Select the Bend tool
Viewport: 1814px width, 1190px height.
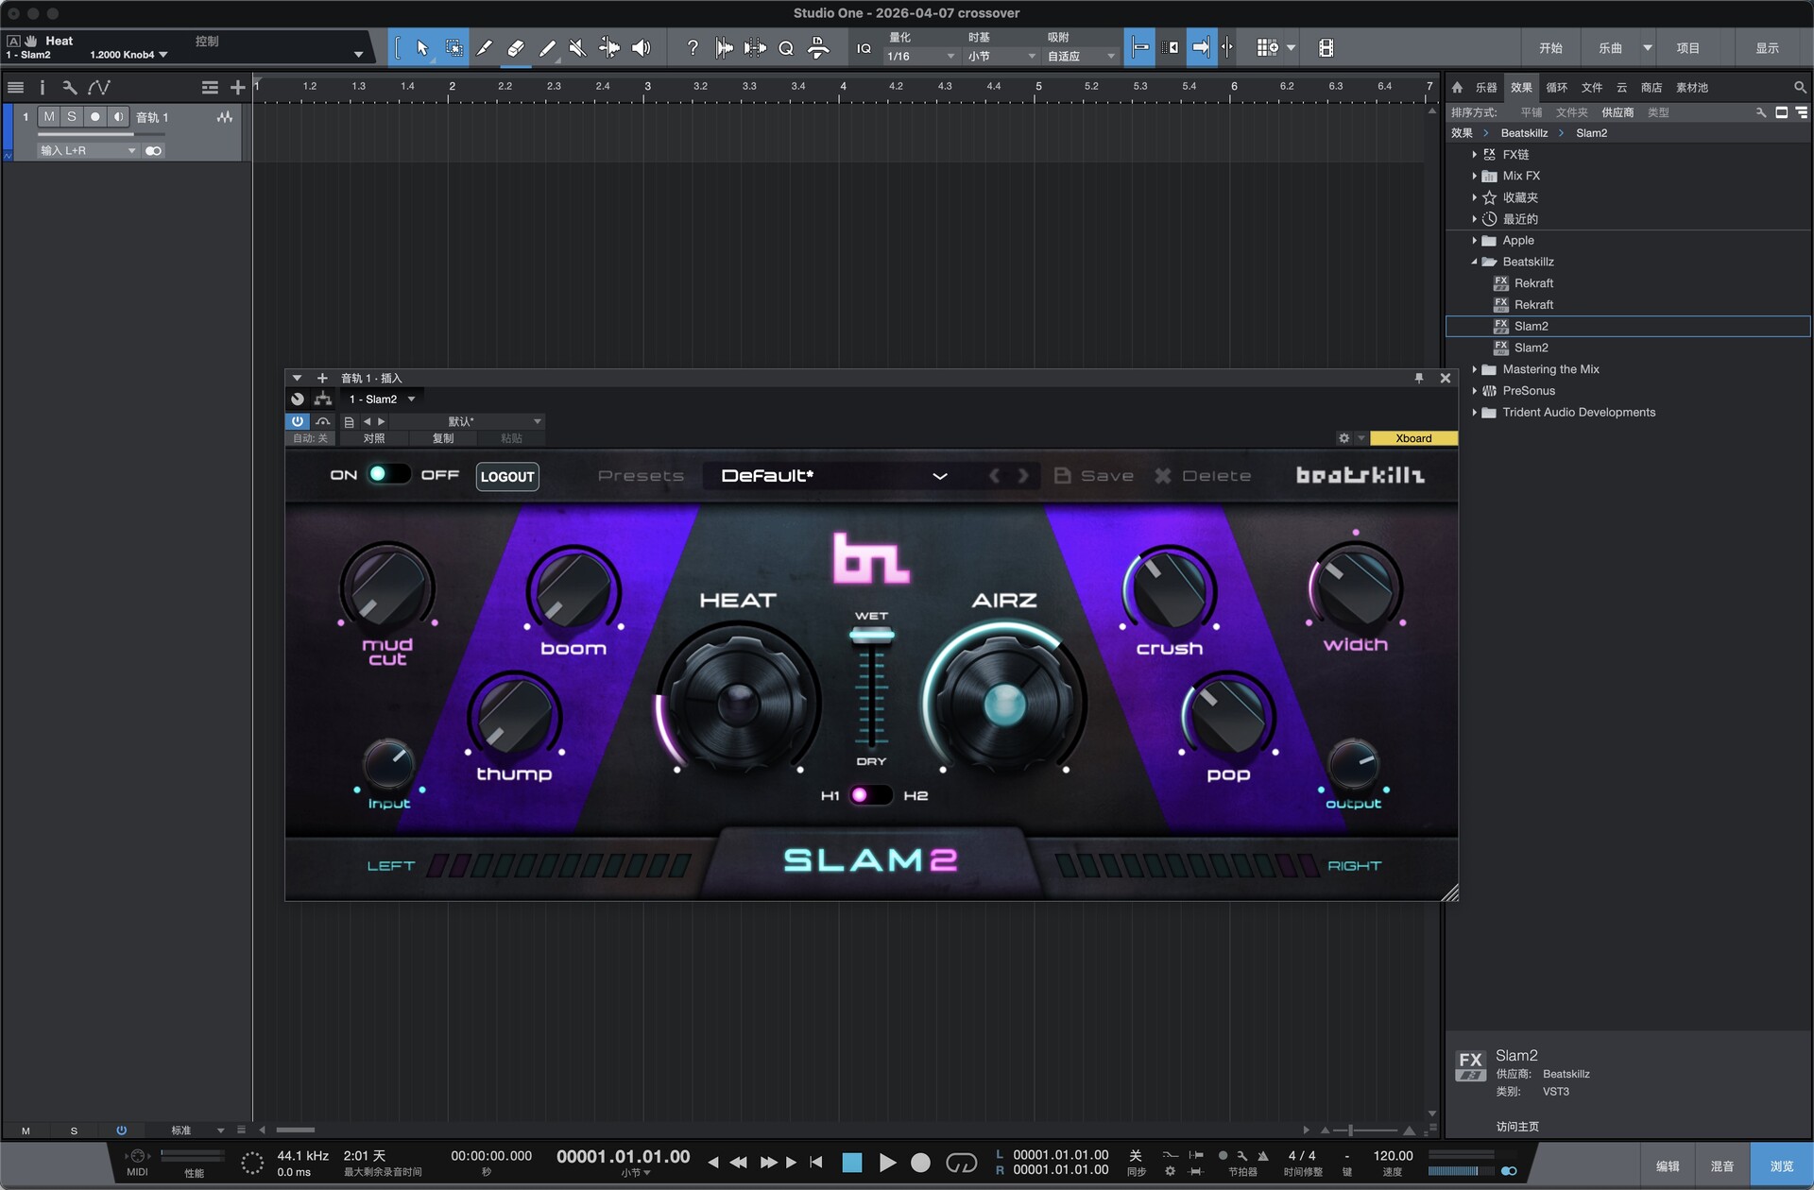pos(609,48)
